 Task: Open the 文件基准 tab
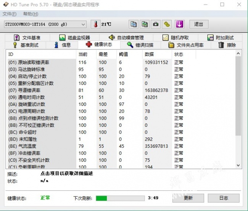pos(27,38)
